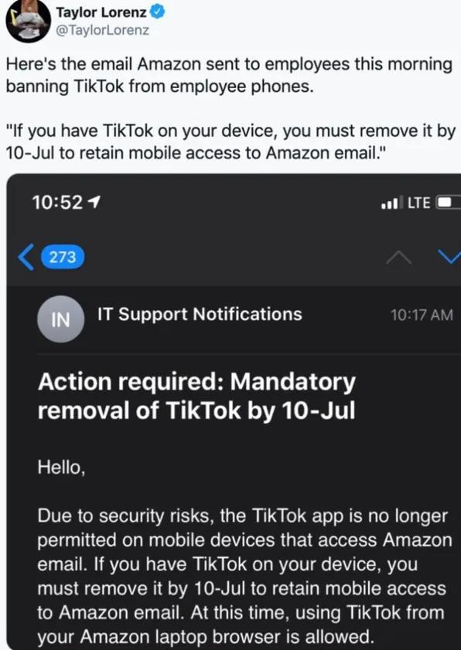Tap the 273 unread count badge
The image size is (461, 650).
point(63,257)
